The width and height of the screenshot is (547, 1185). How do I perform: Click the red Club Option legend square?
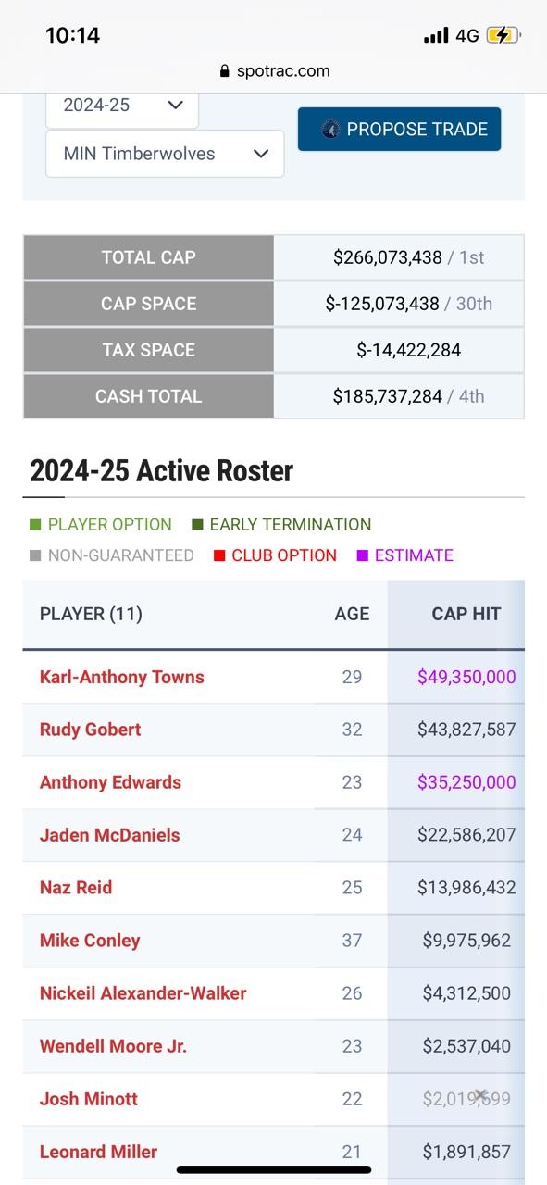pyautogui.click(x=219, y=555)
